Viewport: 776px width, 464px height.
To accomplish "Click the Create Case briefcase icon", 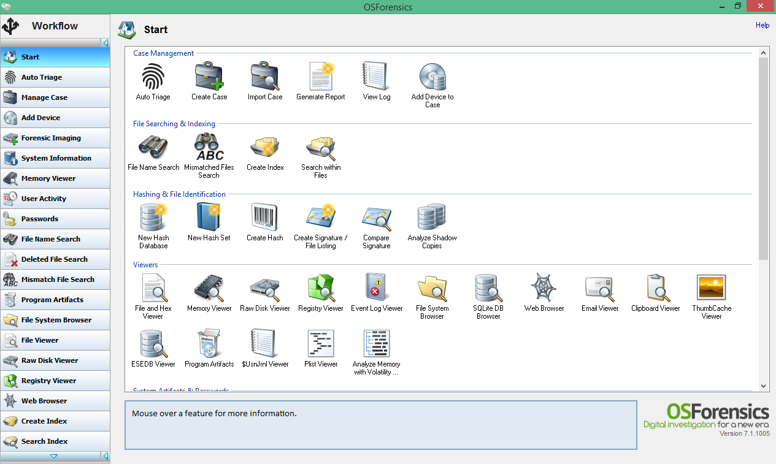I will 209,77.
